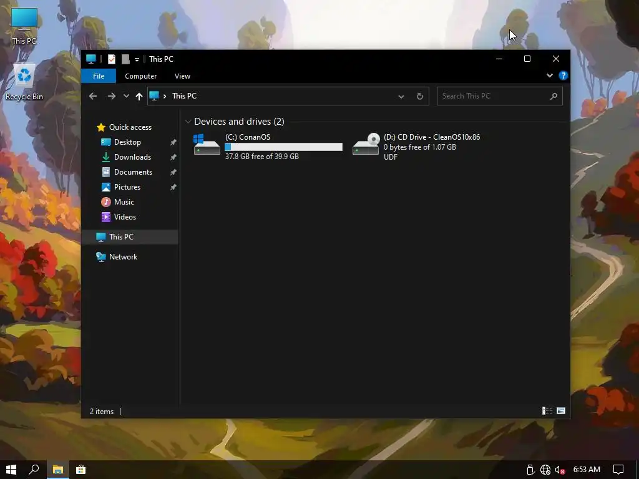Select the (C:) ConanOS drive icon
Viewport: 639px width, 479px height.
(x=207, y=145)
